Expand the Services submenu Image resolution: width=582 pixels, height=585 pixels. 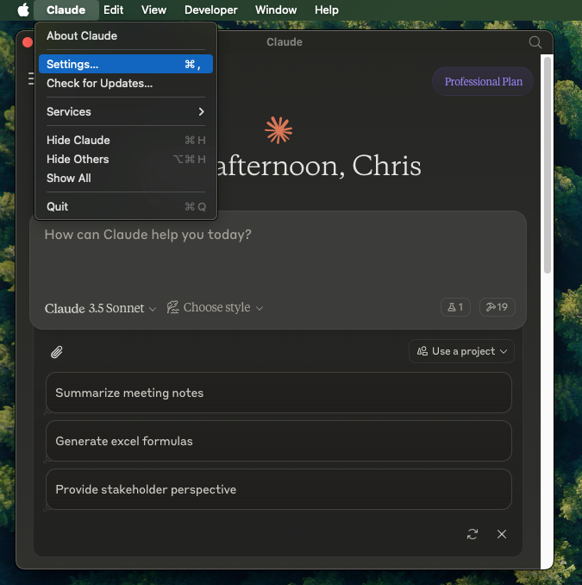[x=126, y=111]
